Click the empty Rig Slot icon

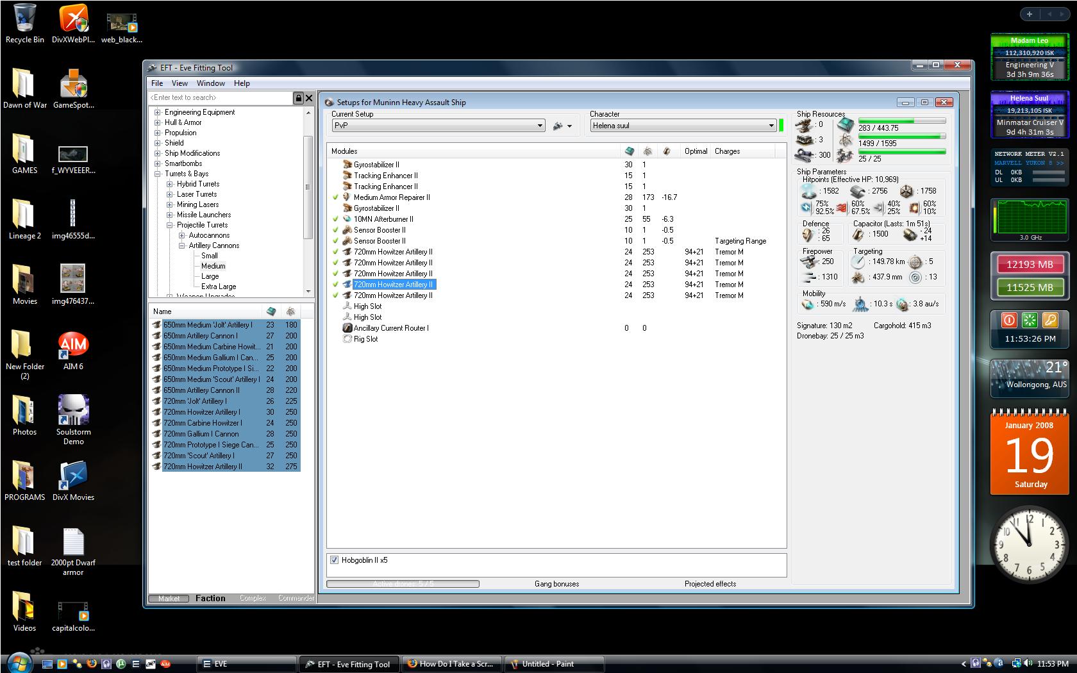pos(347,339)
